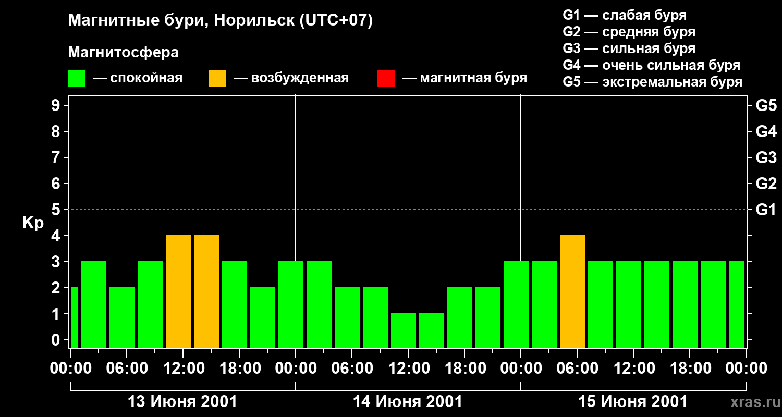
Task: Select the line G3 — сильная буря
Action: click(x=629, y=48)
